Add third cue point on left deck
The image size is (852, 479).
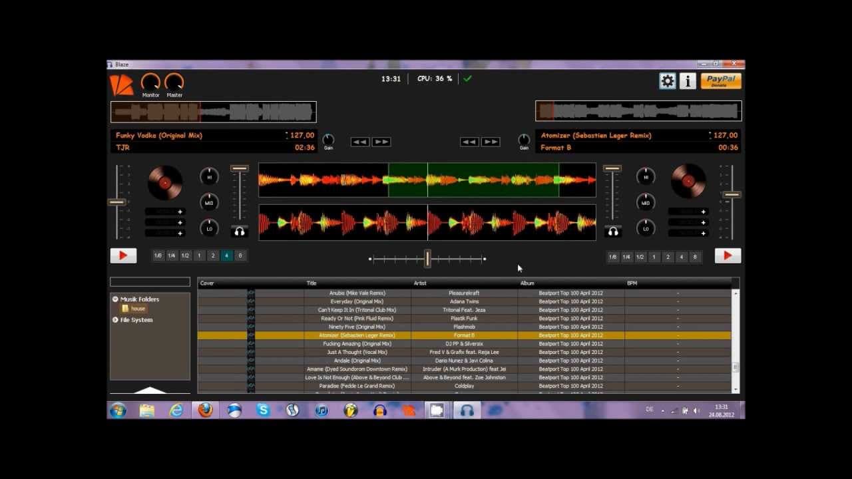[180, 234]
